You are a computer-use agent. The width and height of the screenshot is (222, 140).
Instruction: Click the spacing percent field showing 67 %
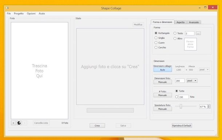pos(203,107)
